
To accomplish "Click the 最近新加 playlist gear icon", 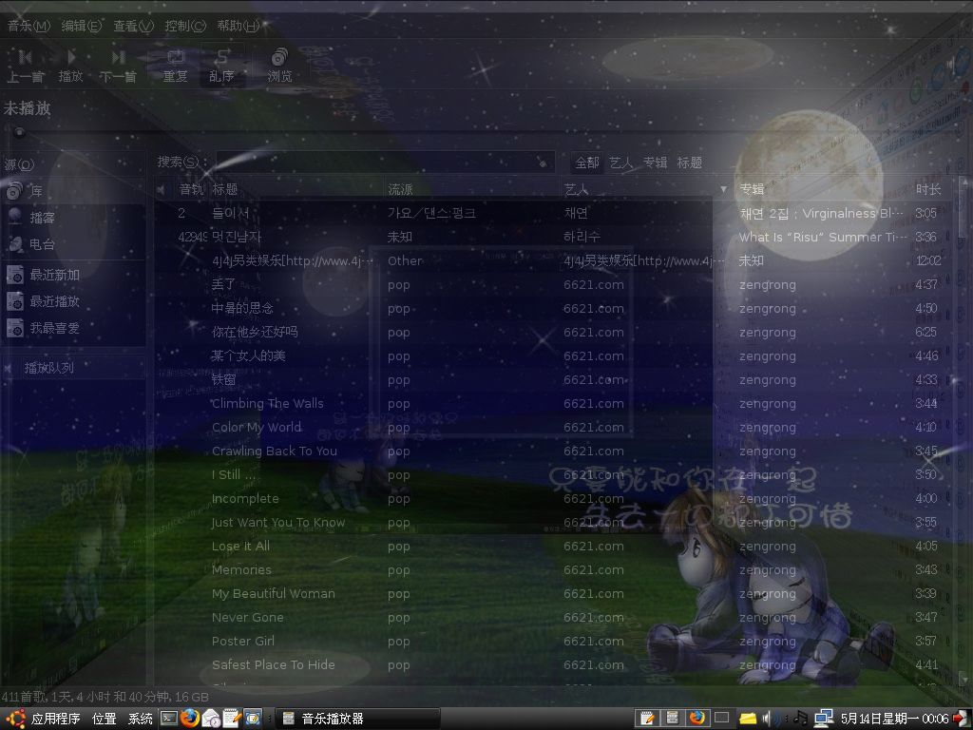I will coord(15,275).
